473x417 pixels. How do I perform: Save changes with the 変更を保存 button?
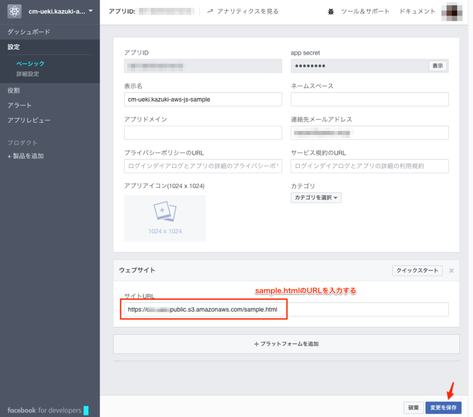point(443,408)
